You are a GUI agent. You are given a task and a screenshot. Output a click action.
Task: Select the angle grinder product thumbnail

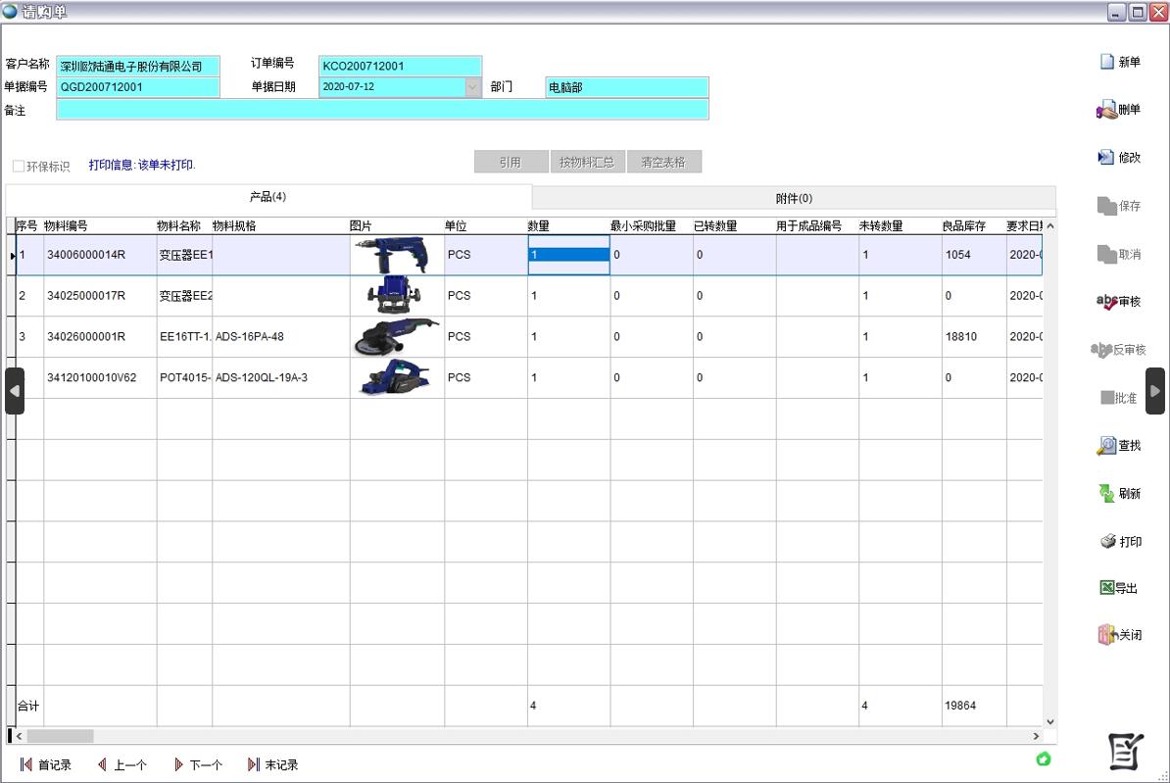[x=396, y=336]
